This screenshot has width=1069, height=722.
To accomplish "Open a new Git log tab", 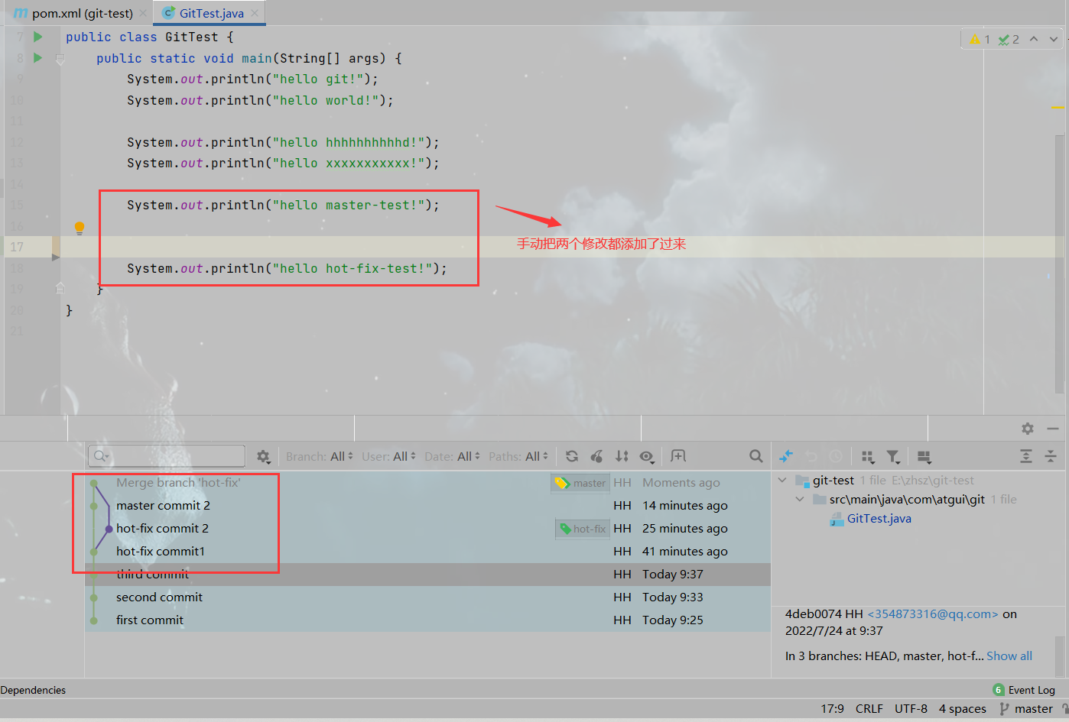I will pos(678,456).
